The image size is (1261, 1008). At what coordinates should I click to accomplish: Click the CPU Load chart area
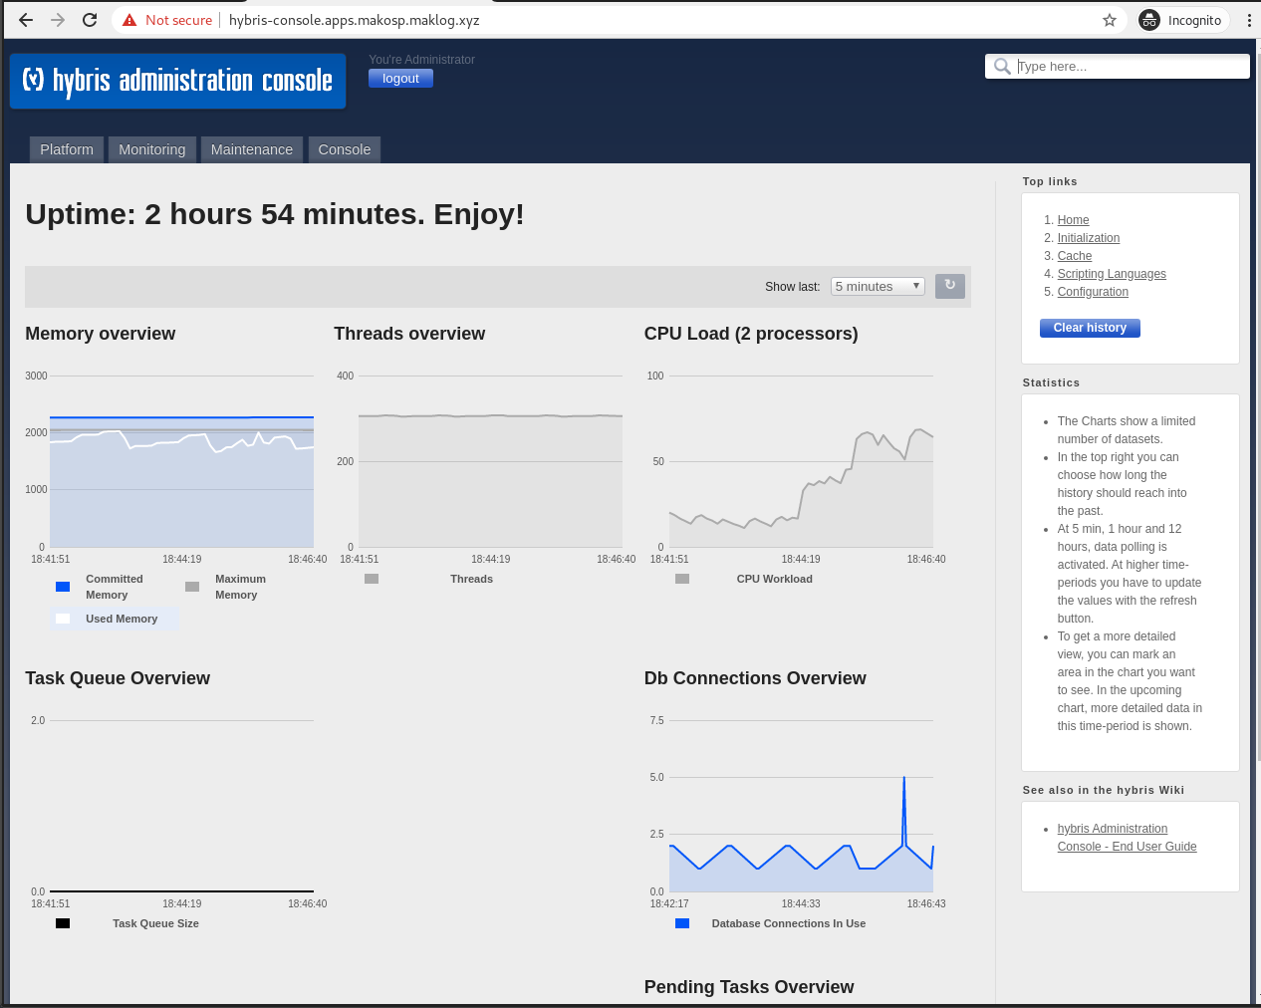tap(801, 461)
